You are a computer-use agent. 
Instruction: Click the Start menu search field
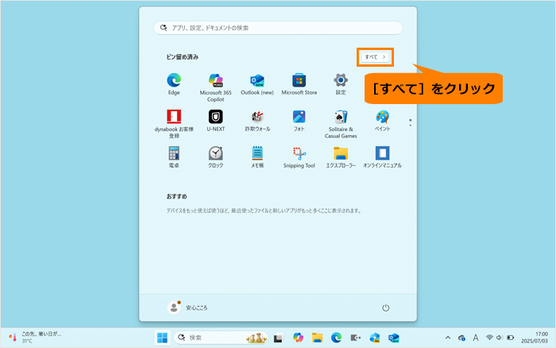tap(278, 28)
